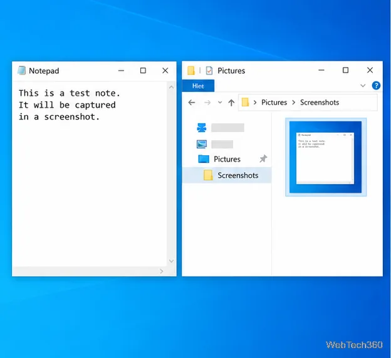Maximize the Pictures window
Screen dimensions: 391x358
345,70
